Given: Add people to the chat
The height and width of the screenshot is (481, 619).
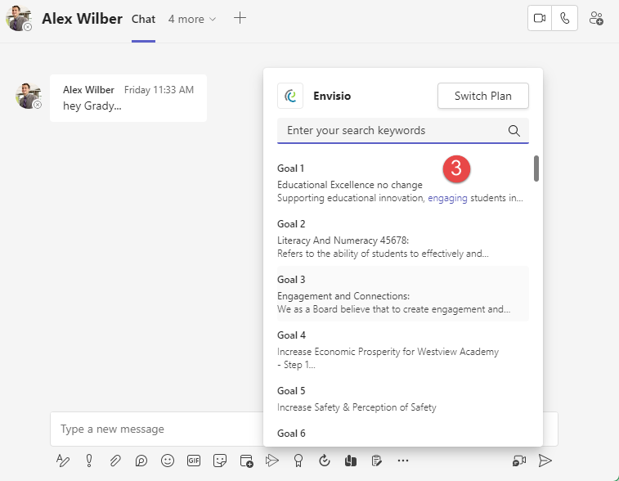Looking at the screenshot, I should (x=596, y=18).
